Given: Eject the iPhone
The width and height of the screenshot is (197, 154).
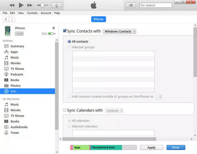Looking at the screenshot, I should [x=54, y=28].
